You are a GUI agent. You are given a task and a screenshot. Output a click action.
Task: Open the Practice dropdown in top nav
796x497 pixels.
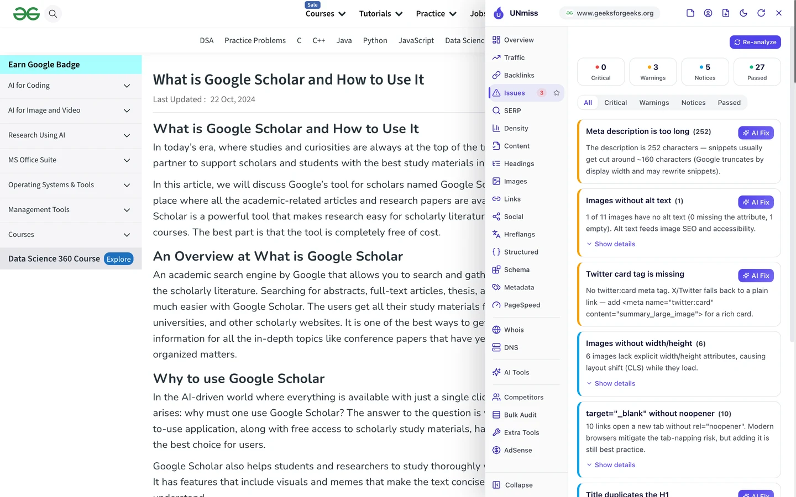pyautogui.click(x=436, y=14)
